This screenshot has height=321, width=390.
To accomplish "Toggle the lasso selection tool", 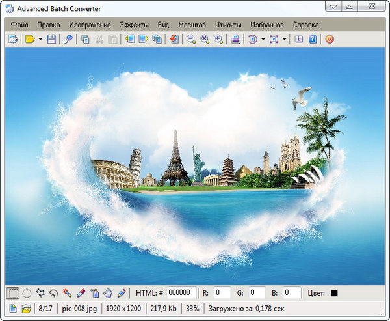I will click(x=53, y=293).
